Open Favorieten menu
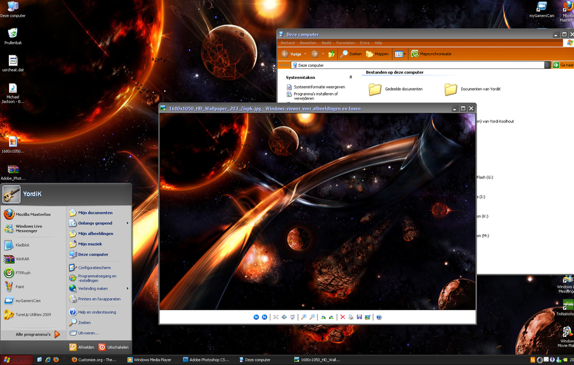Viewport: 574px width, 365px height. coord(345,43)
